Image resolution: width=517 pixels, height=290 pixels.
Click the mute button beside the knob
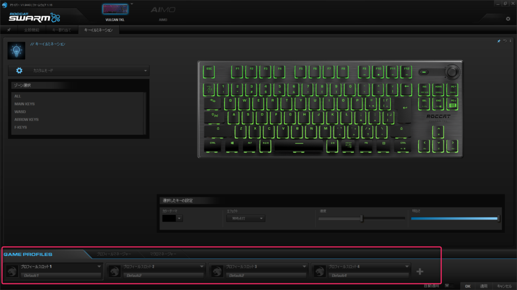point(424,72)
